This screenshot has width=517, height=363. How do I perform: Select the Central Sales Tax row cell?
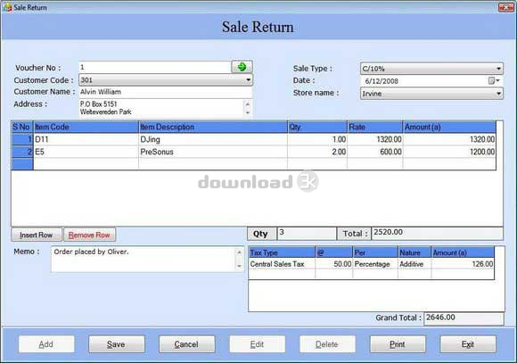[x=282, y=264]
